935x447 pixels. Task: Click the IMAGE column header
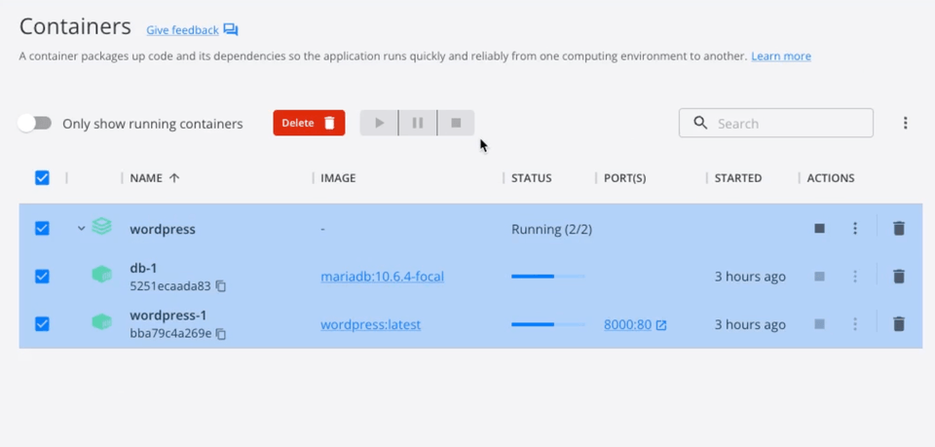click(338, 177)
